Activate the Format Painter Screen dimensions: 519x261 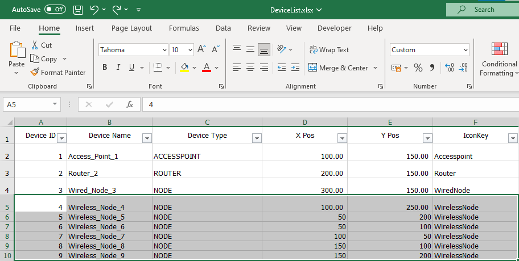pyautogui.click(x=58, y=72)
